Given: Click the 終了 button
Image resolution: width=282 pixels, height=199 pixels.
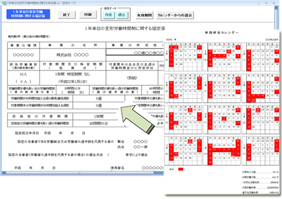Looking at the screenshot, I should tap(67, 15).
